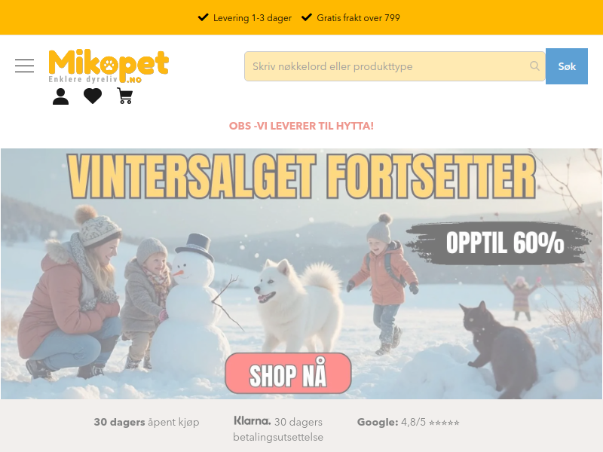The height and width of the screenshot is (452, 603).
Task: Click the pink SHOP NÅ button
Action: tap(288, 373)
